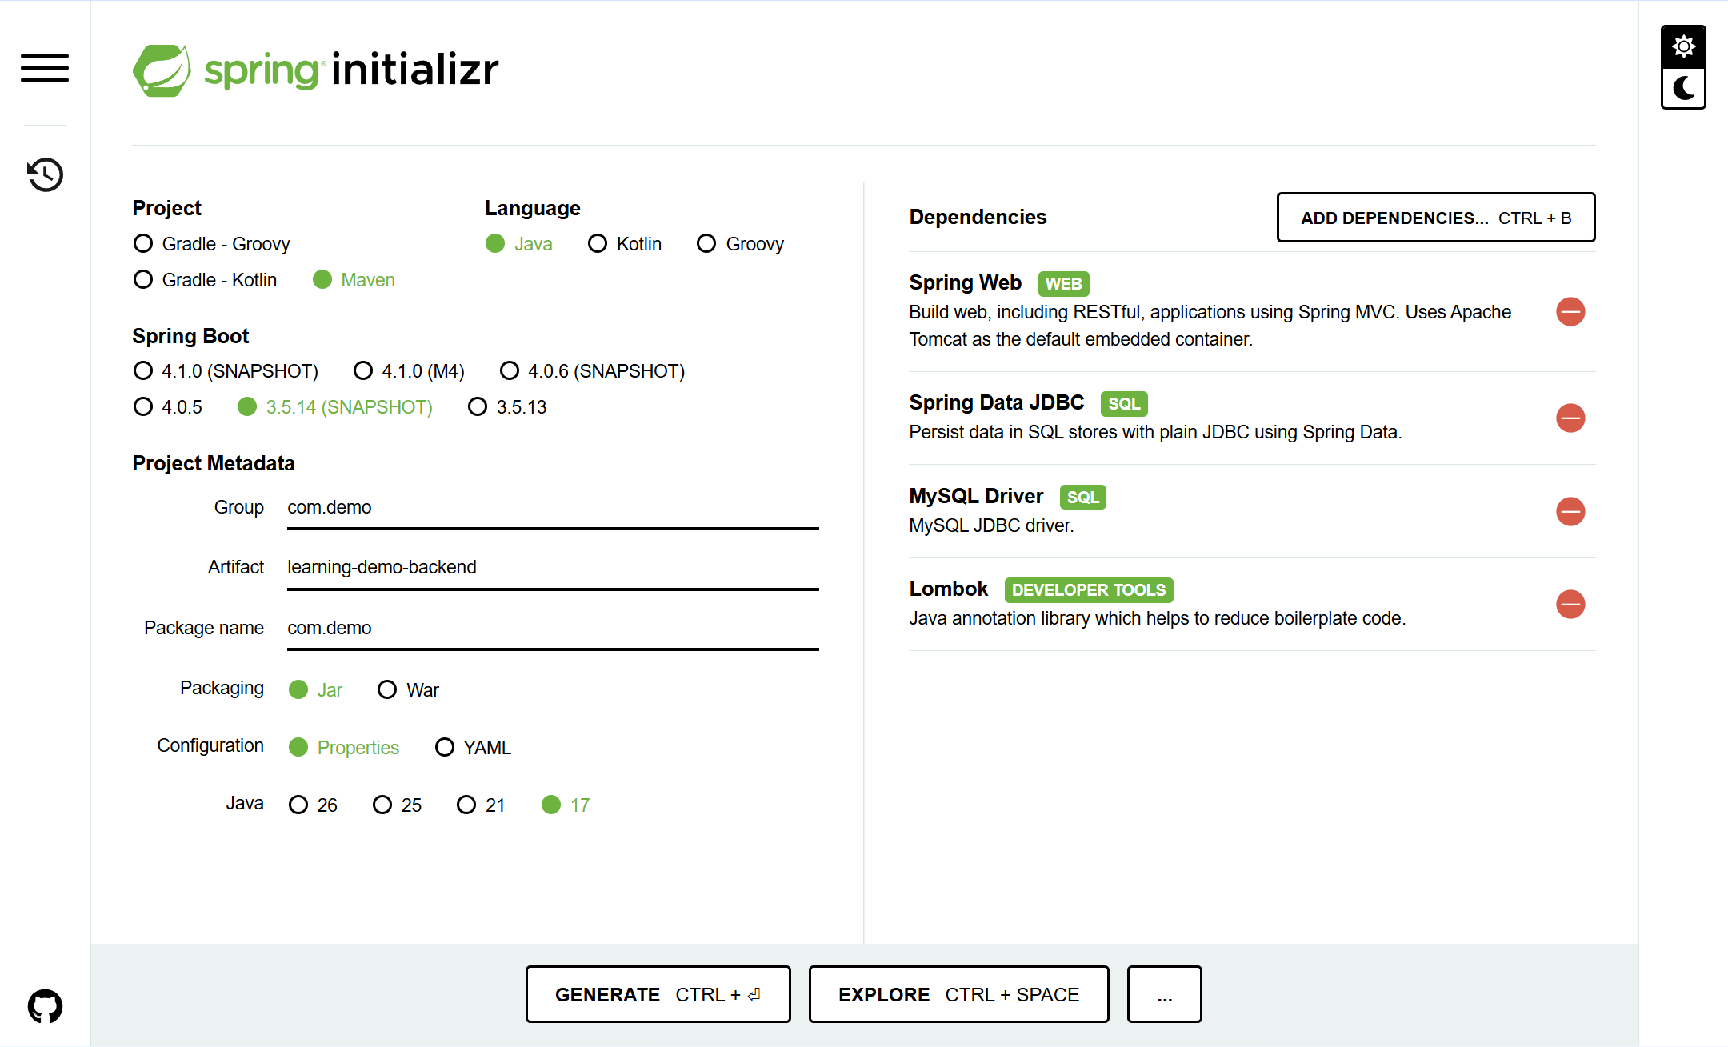Select YAML configuration format
The image size is (1728, 1047).
(445, 747)
